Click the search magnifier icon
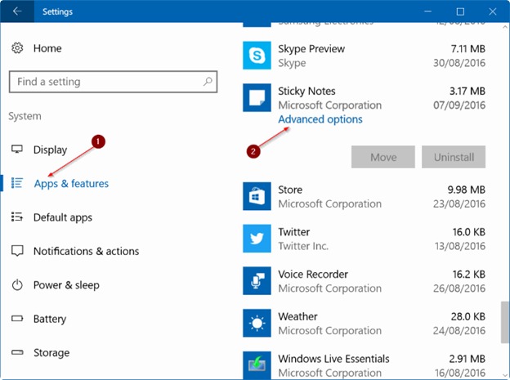This screenshot has width=510, height=380. [x=208, y=82]
